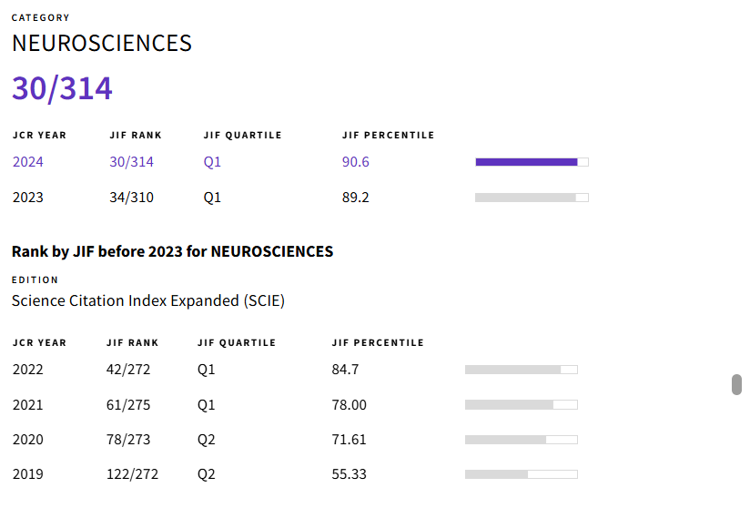
Task: Click the Q2 quartile for 2019
Action: pos(206,474)
